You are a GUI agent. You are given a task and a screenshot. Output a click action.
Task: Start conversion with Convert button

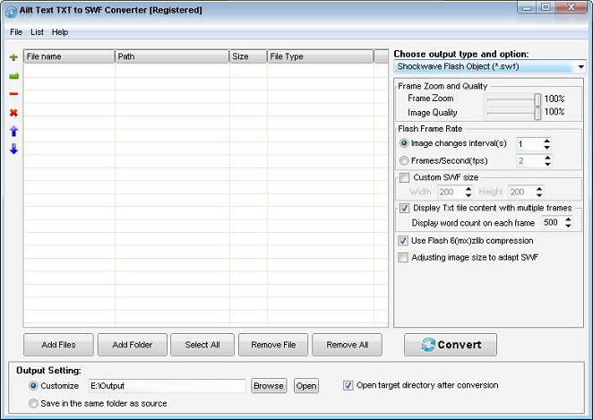click(451, 345)
